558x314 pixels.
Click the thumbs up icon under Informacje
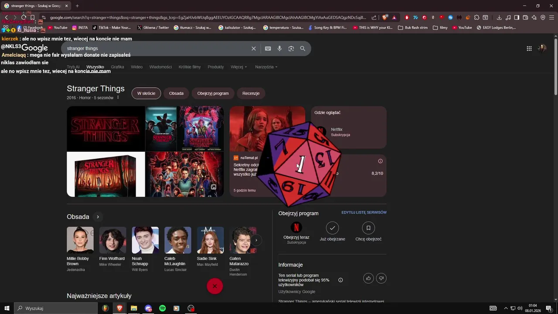pyautogui.click(x=368, y=278)
